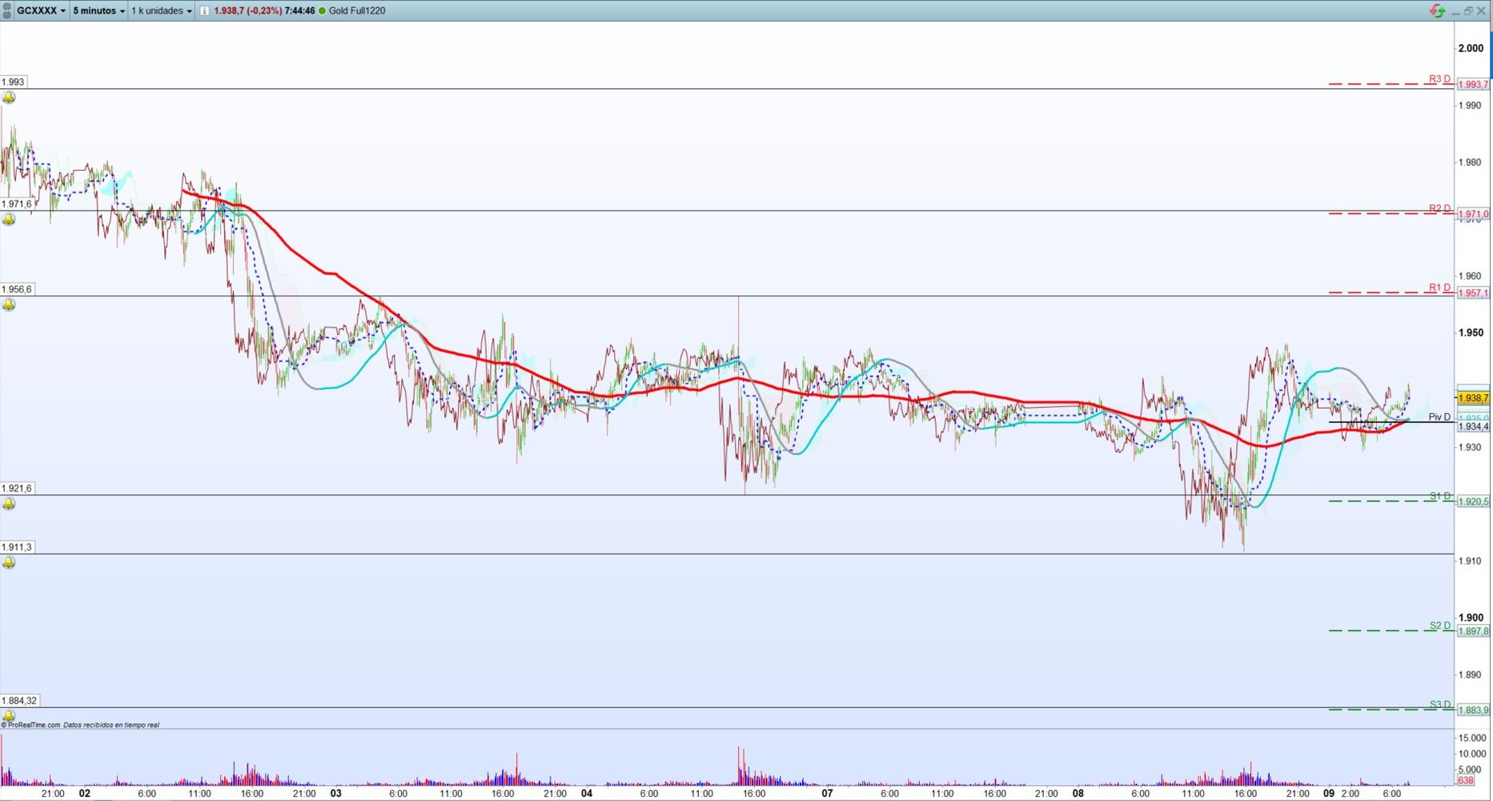Click the 1.950 price scale label
1493x801 pixels.
pos(1471,332)
